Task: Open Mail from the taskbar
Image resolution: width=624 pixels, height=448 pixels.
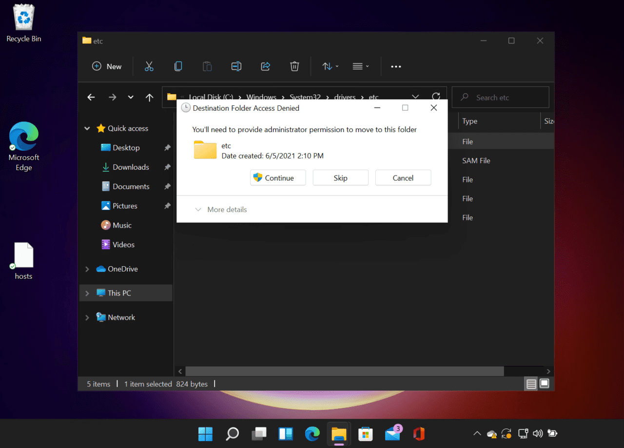Action: click(392, 433)
